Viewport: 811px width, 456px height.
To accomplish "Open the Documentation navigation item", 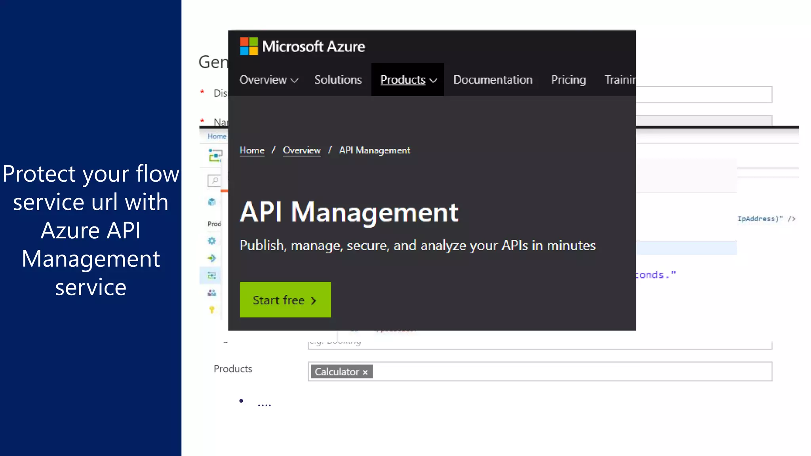I will point(493,80).
